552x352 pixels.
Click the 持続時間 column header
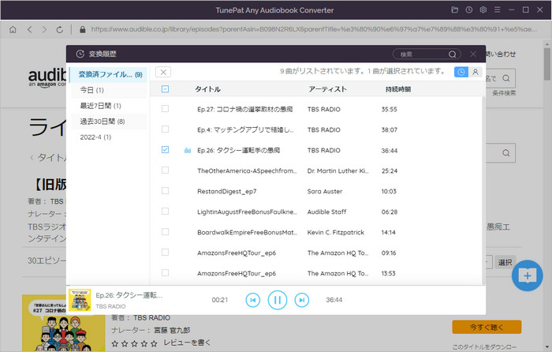[397, 89]
